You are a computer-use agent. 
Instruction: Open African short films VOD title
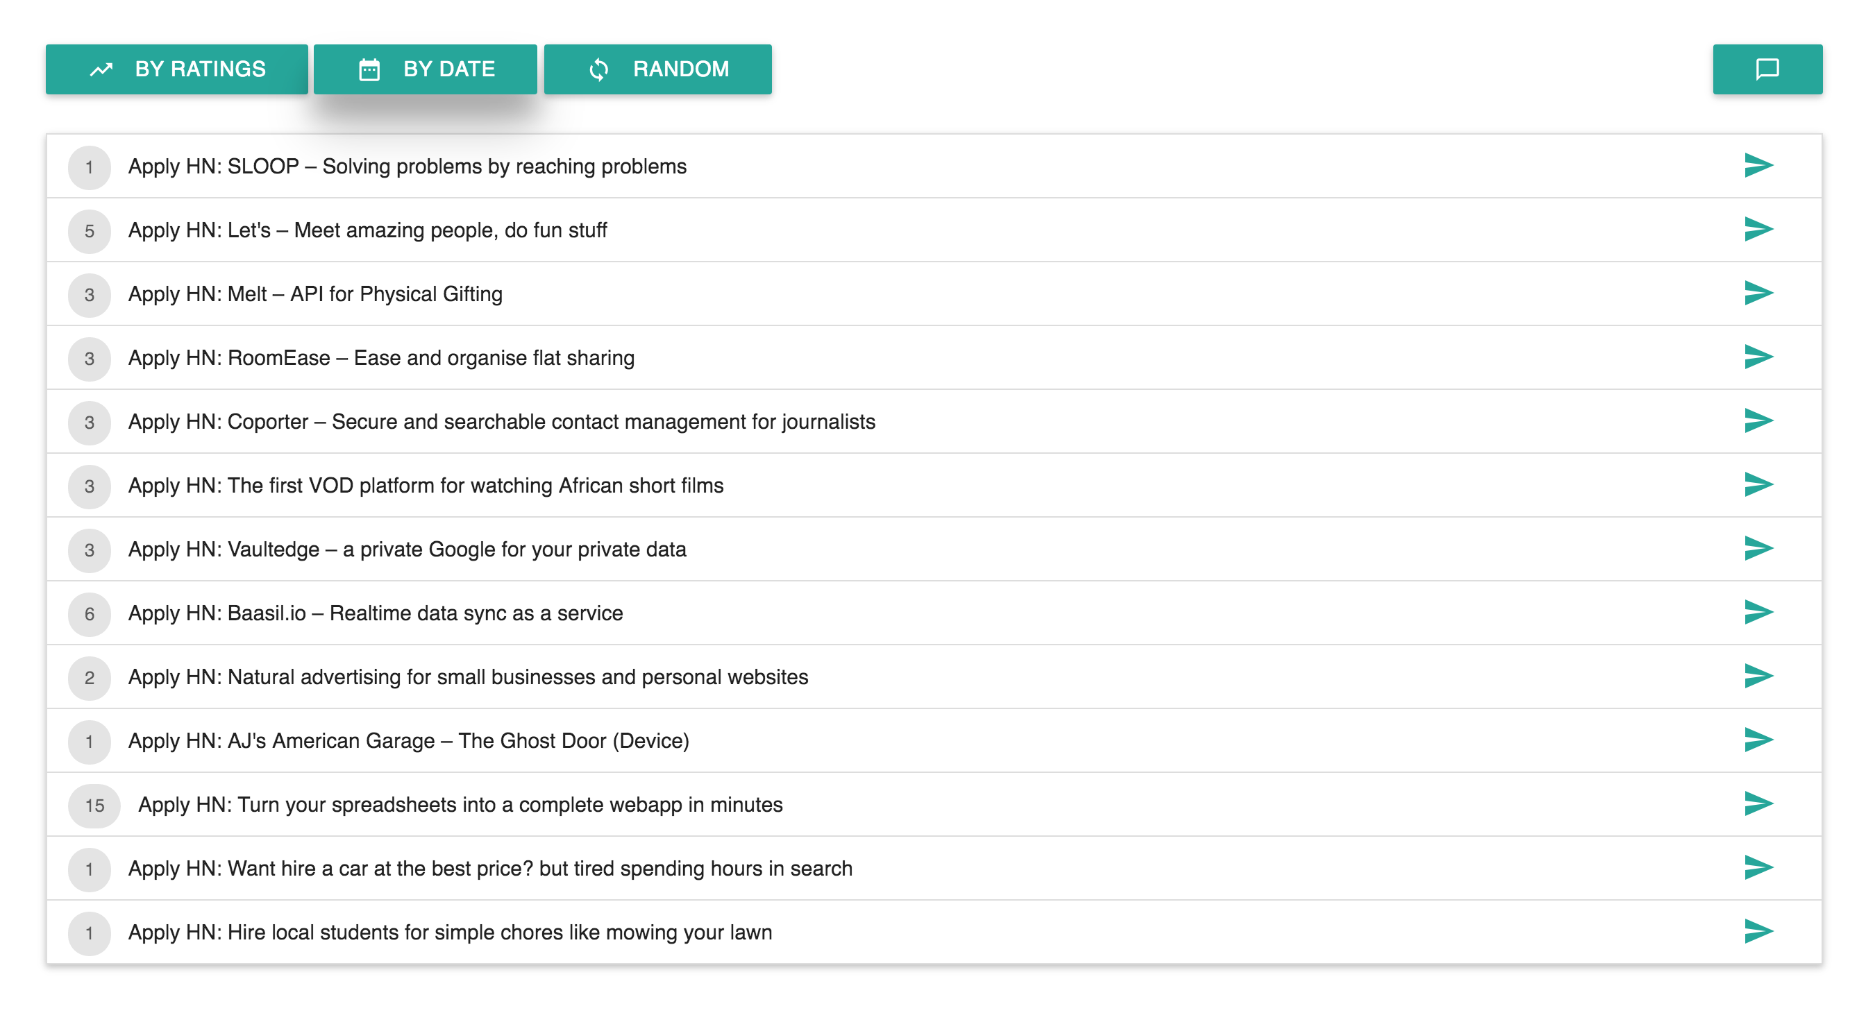pos(426,485)
